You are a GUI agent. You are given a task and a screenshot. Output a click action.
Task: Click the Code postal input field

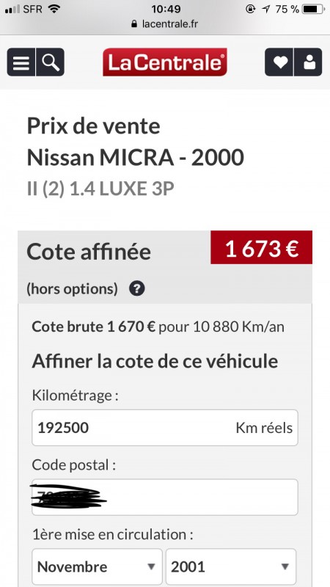click(x=165, y=497)
